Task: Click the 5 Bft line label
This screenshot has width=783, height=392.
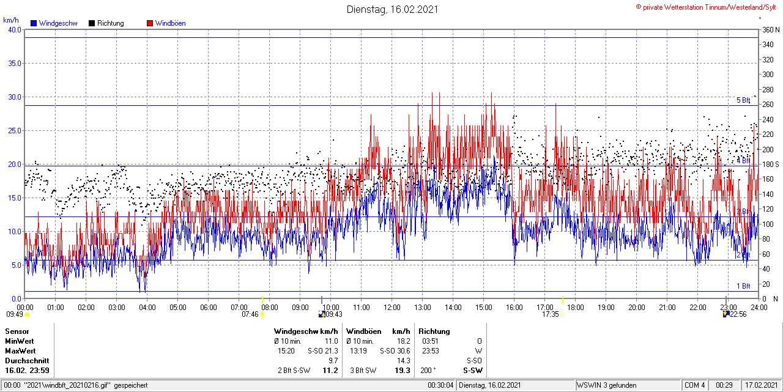Action: pyautogui.click(x=743, y=100)
